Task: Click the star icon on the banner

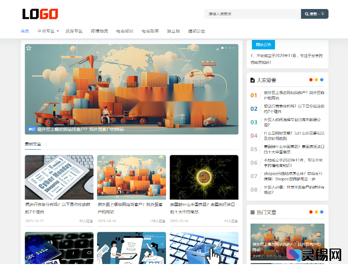Action: pos(28,48)
